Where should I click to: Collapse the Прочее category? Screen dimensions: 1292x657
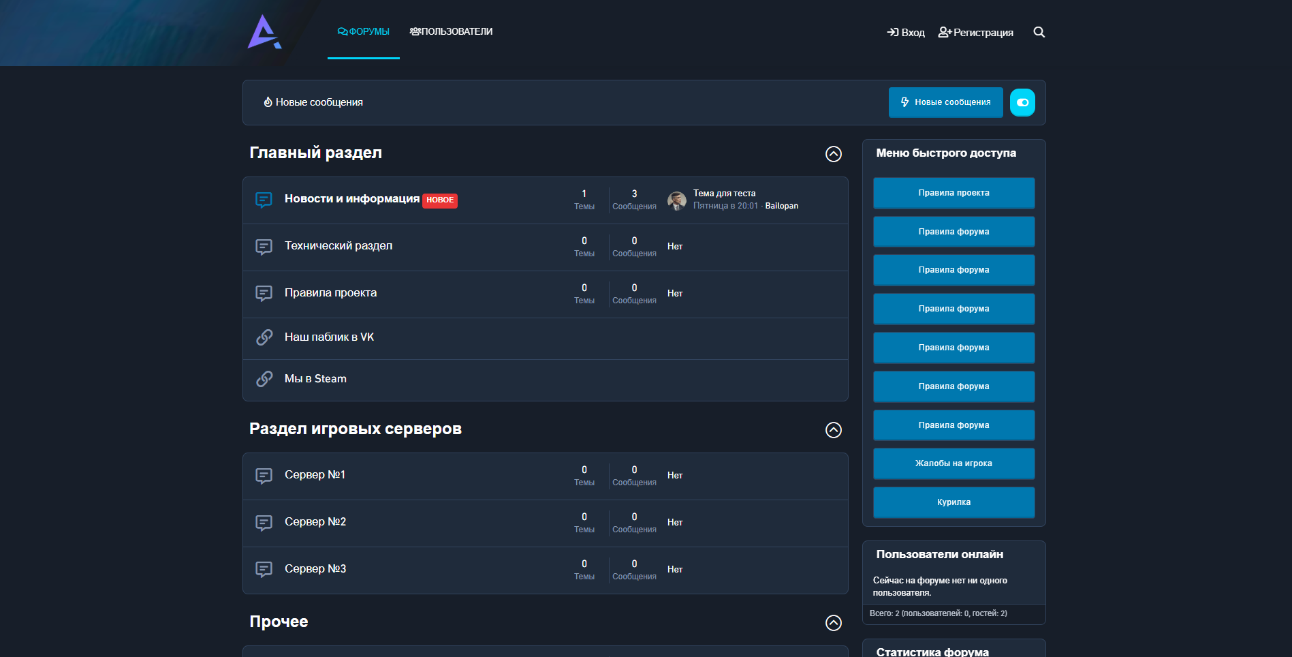click(833, 623)
